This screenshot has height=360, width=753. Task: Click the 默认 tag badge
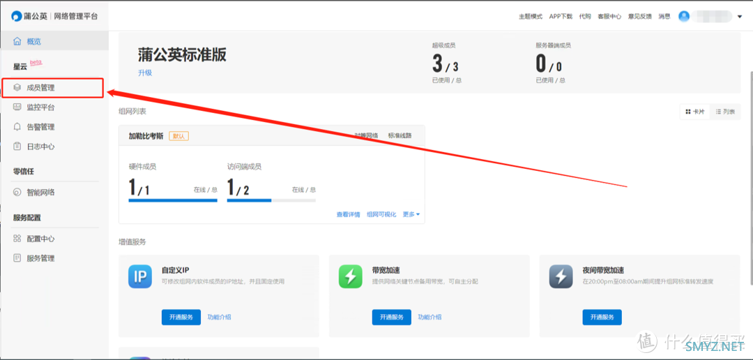[x=178, y=136]
